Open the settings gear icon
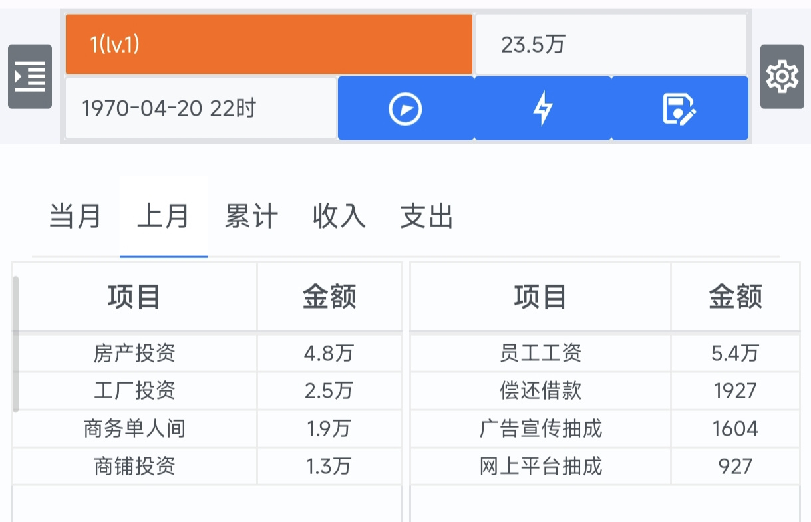The width and height of the screenshot is (811, 522). coord(782,76)
